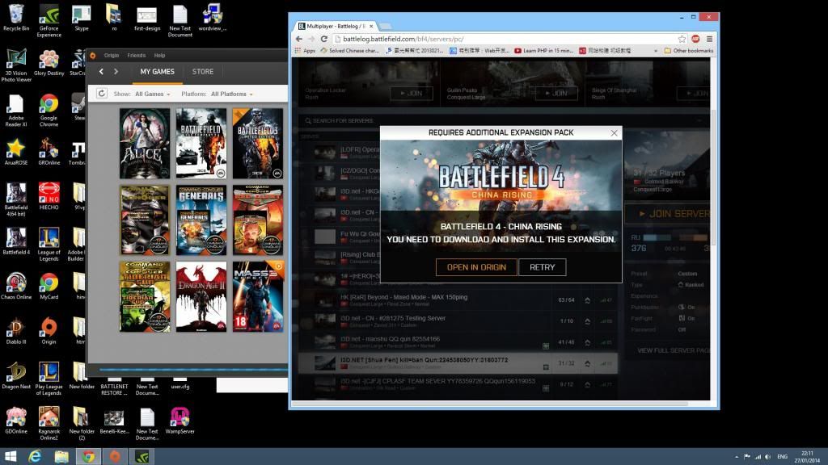Image resolution: width=828 pixels, height=465 pixels.
Task: Go forward in the Origin client
Action: click(x=116, y=71)
